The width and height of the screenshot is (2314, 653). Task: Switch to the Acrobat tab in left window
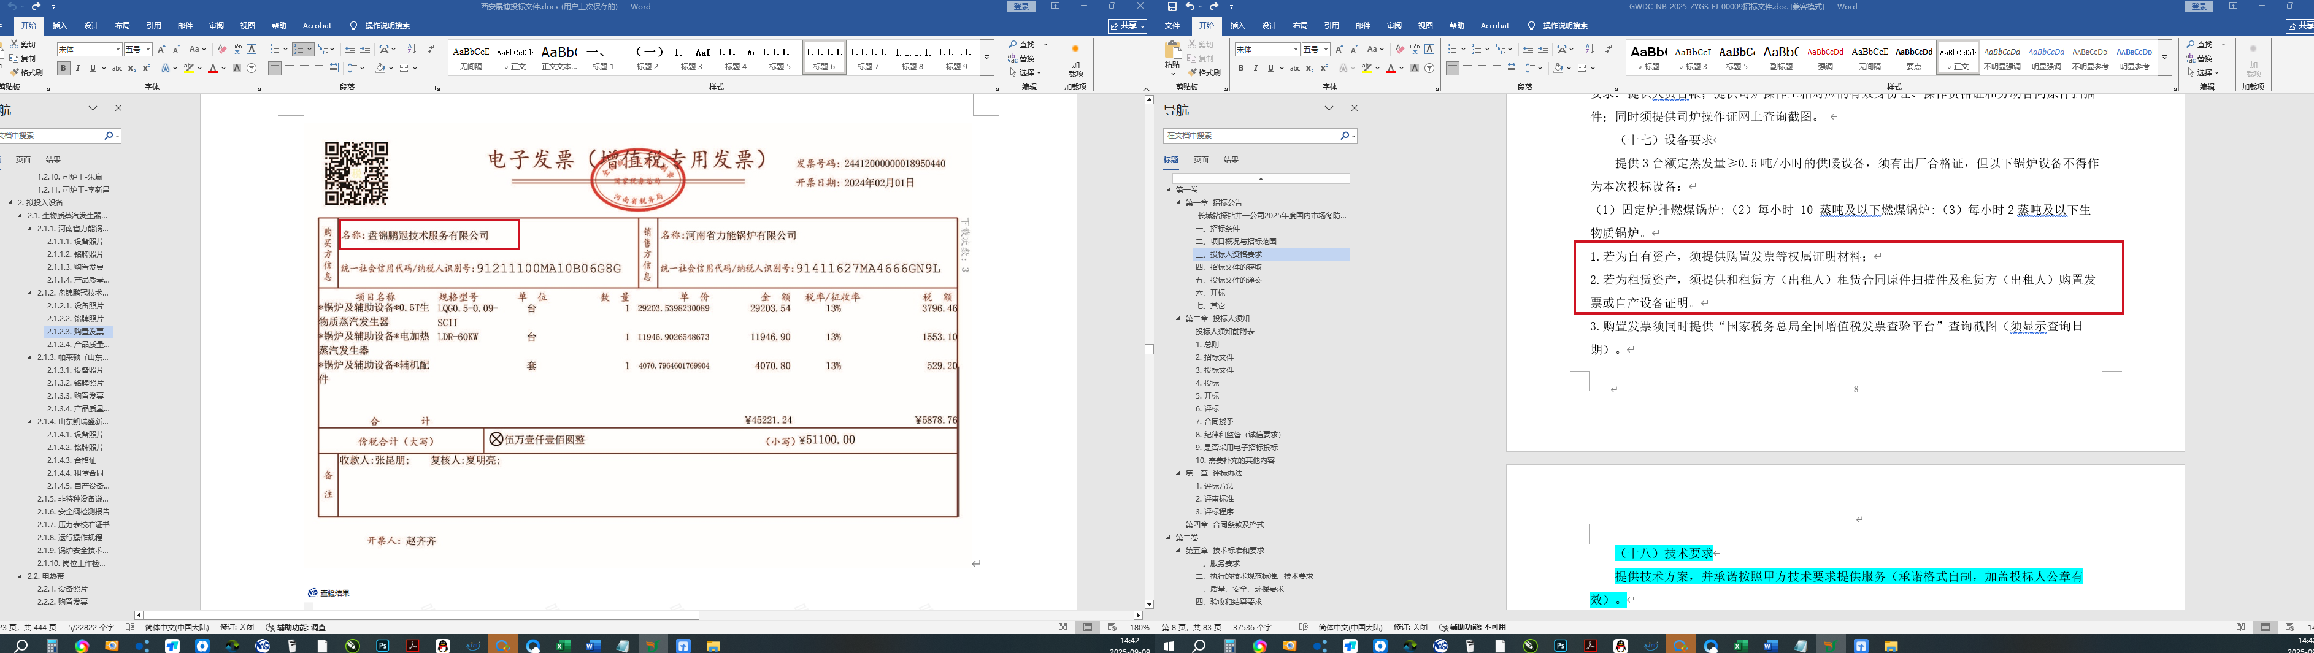click(x=316, y=26)
